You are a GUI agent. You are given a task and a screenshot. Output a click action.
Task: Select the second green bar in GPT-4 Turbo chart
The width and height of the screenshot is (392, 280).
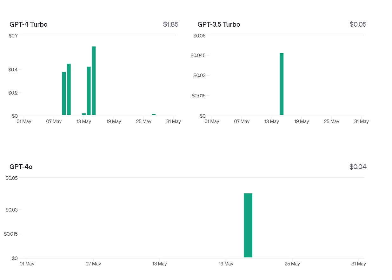69,89
